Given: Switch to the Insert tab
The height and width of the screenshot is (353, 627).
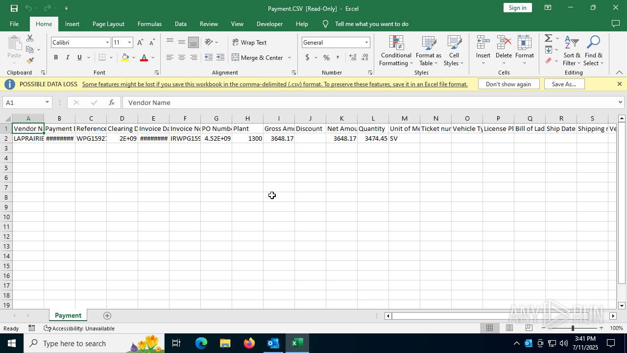Looking at the screenshot, I should [72, 24].
